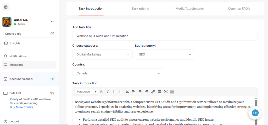Image resolution: width=268 pixels, height=125 pixels.
Task: Click the Buy More Credits link
Action: point(21,107)
